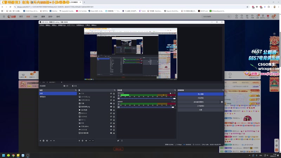The width and height of the screenshot is (281, 158).
Task: Hide the 显示器采集 source
Action: coord(111,133)
